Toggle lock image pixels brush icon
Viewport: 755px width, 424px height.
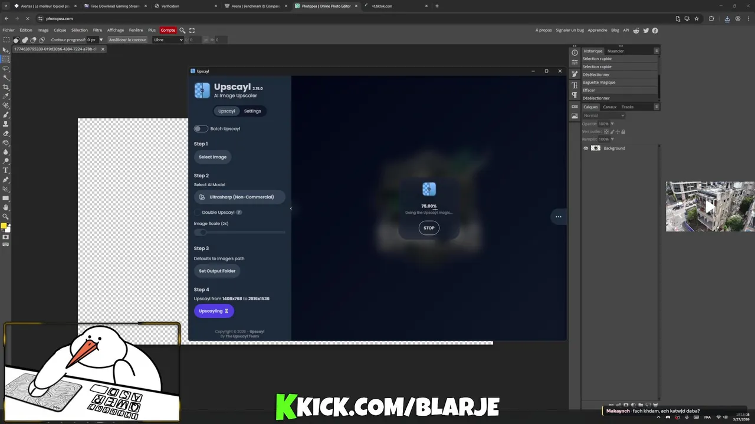612,131
